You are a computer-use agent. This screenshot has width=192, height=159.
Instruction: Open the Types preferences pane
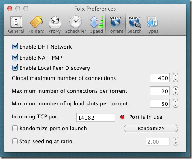pyautogui.click(x=152, y=25)
